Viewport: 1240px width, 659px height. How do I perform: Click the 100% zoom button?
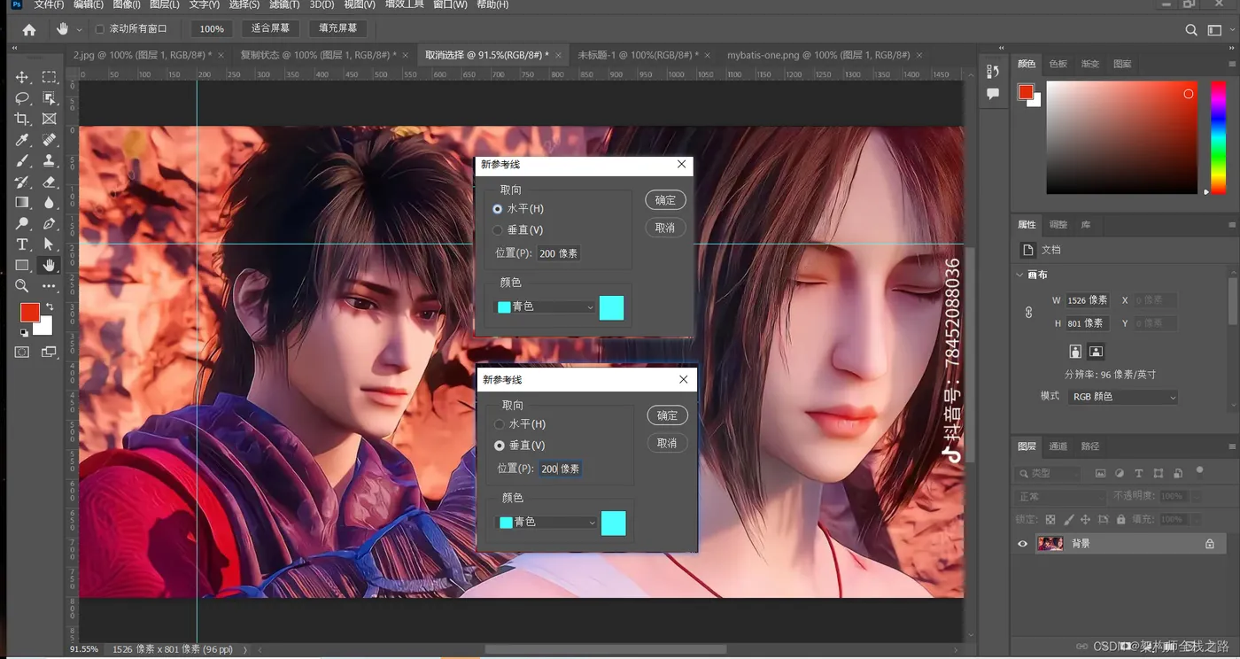[x=212, y=28]
